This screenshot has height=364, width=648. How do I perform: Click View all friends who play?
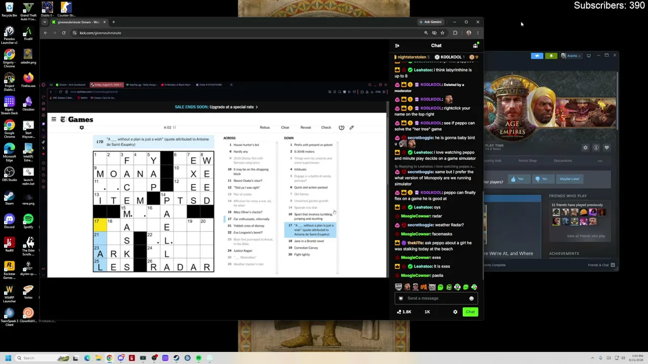coord(586,236)
